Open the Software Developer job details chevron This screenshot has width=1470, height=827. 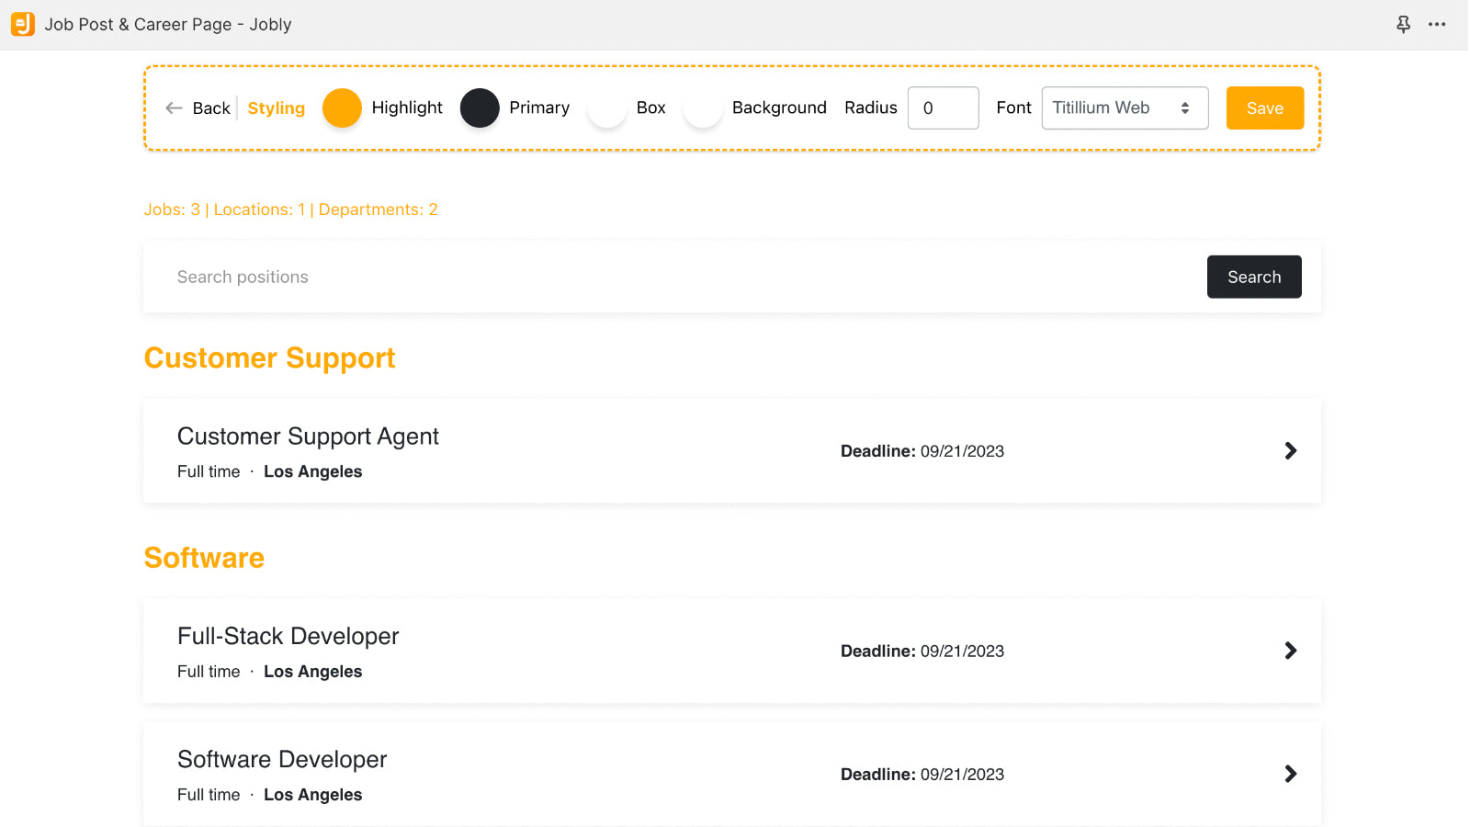1290,774
